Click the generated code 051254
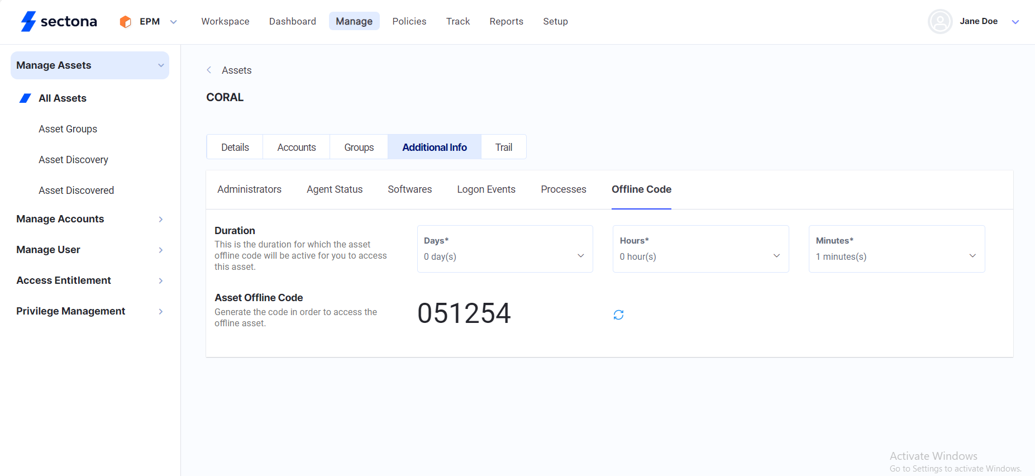This screenshot has height=476, width=1035. click(x=464, y=313)
